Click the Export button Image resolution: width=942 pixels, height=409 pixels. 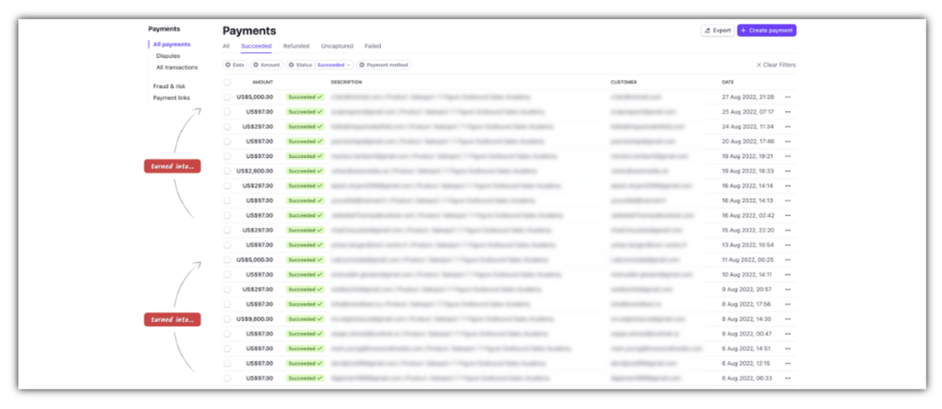point(718,30)
